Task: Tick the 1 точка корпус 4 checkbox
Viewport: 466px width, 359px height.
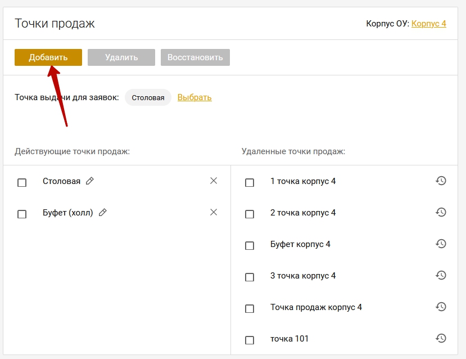Action: coord(250,182)
